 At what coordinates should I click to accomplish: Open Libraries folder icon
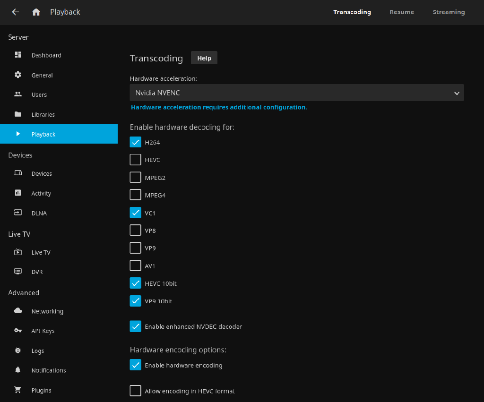coord(18,114)
